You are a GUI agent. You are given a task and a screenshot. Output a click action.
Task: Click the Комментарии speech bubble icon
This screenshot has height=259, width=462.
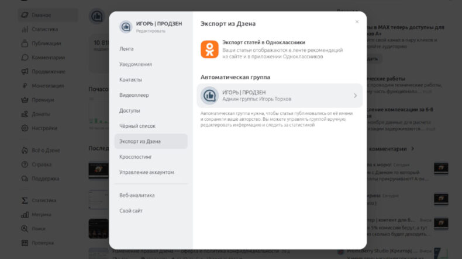point(25,57)
